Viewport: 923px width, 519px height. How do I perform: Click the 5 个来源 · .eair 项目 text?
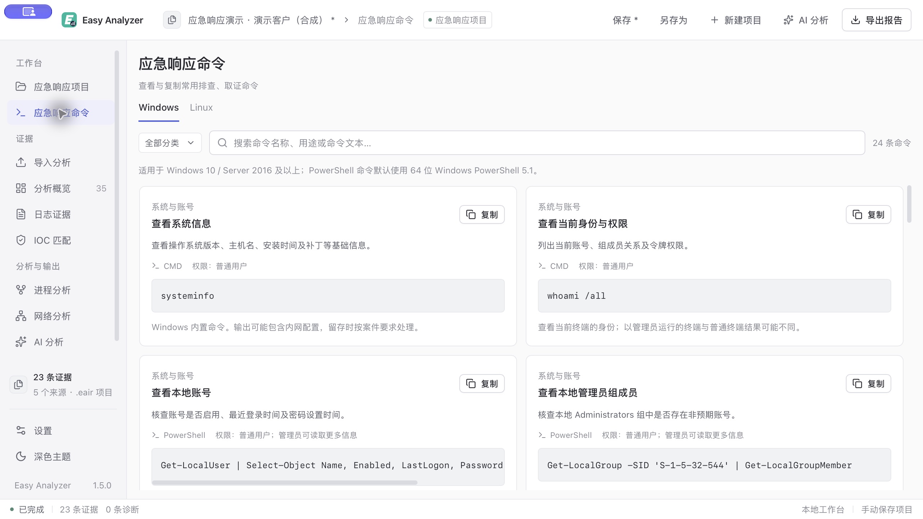click(73, 392)
